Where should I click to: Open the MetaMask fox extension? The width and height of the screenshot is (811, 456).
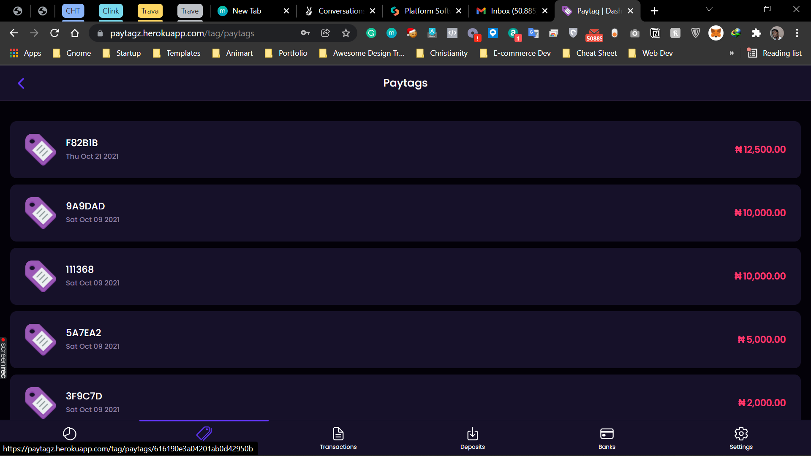(716, 33)
